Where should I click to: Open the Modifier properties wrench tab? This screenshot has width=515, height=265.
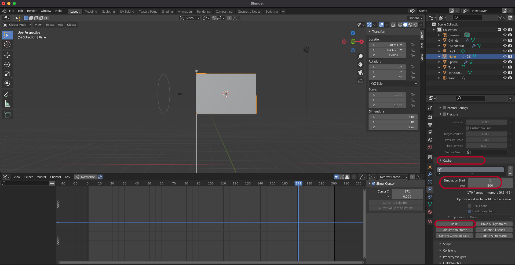(430, 174)
